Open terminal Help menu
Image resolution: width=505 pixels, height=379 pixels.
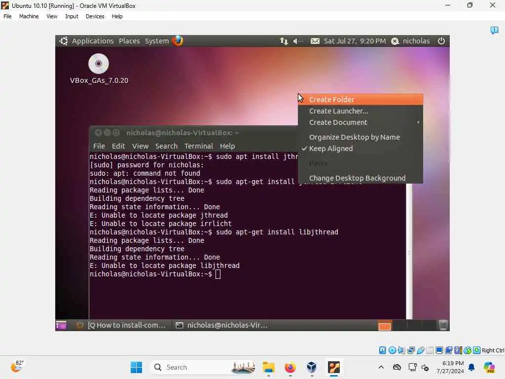[x=227, y=146]
